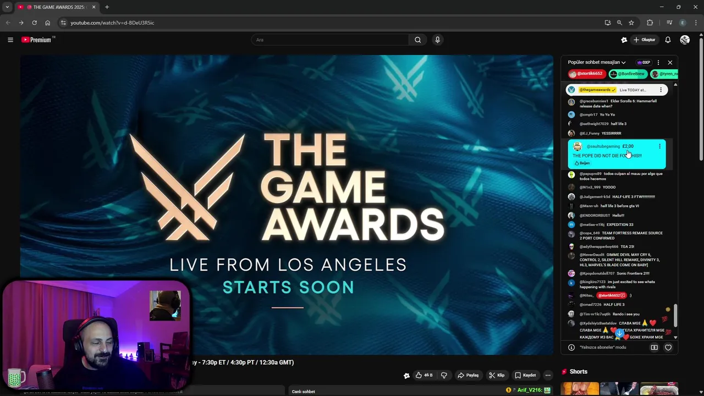Like the Super Chat with Beğen
The width and height of the screenshot is (704, 396).
[582, 163]
